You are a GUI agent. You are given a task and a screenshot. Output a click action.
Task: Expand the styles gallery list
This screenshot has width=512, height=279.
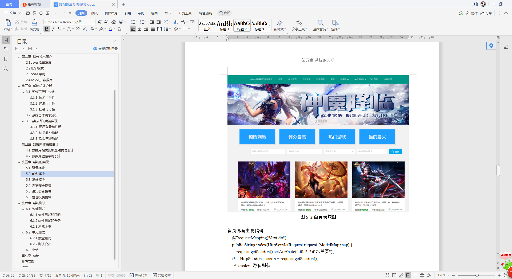[270, 30]
